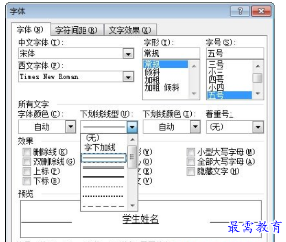Click the Times New Roman font field

point(71,77)
